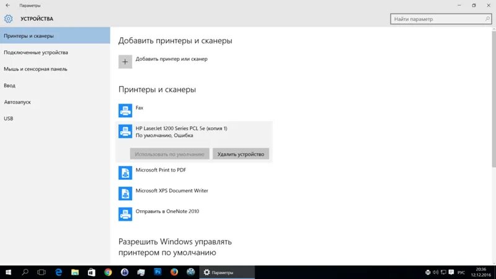496x279 pixels.
Task: Click the settings gear next to УСТРОЙСТВА
Action: 9,19
